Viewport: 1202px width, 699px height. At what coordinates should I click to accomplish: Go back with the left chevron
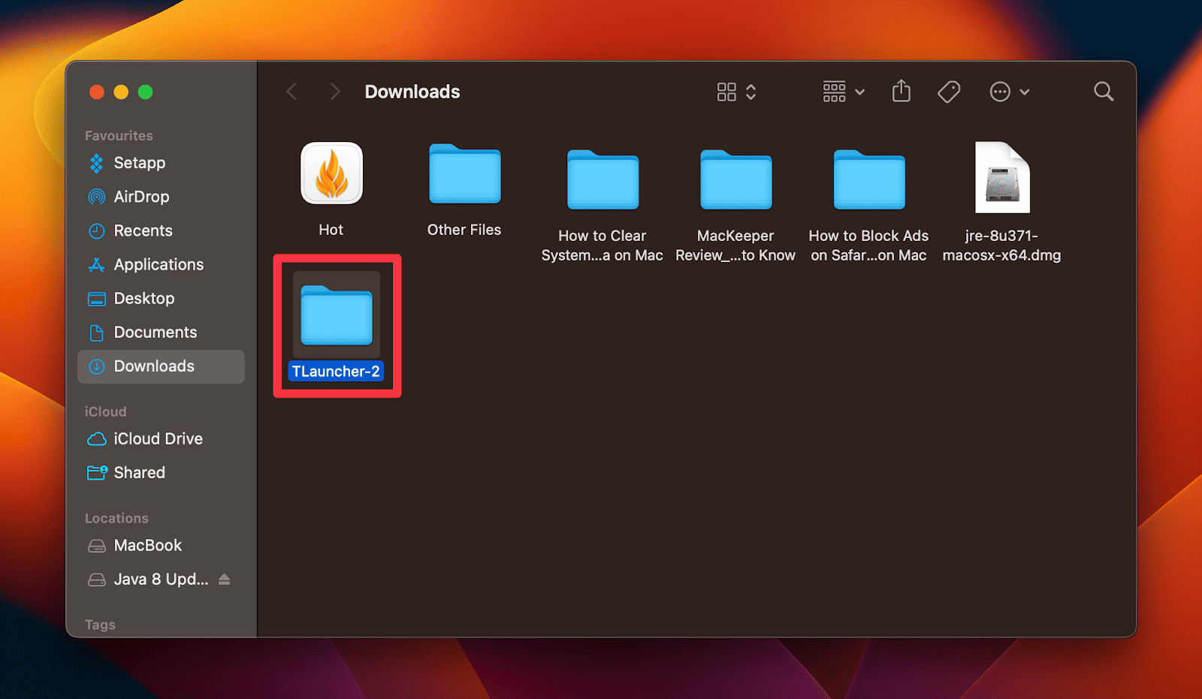[291, 92]
